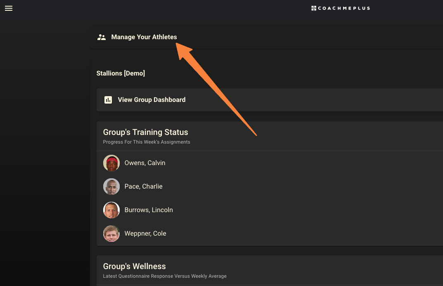This screenshot has width=443, height=286.
Task: Select Lincoln Burrows' profile photo
Action: click(111, 210)
